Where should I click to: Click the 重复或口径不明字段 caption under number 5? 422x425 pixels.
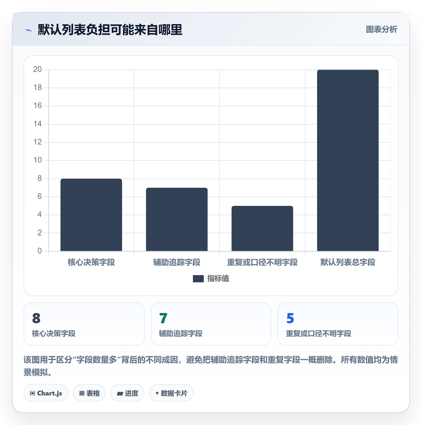point(319,333)
